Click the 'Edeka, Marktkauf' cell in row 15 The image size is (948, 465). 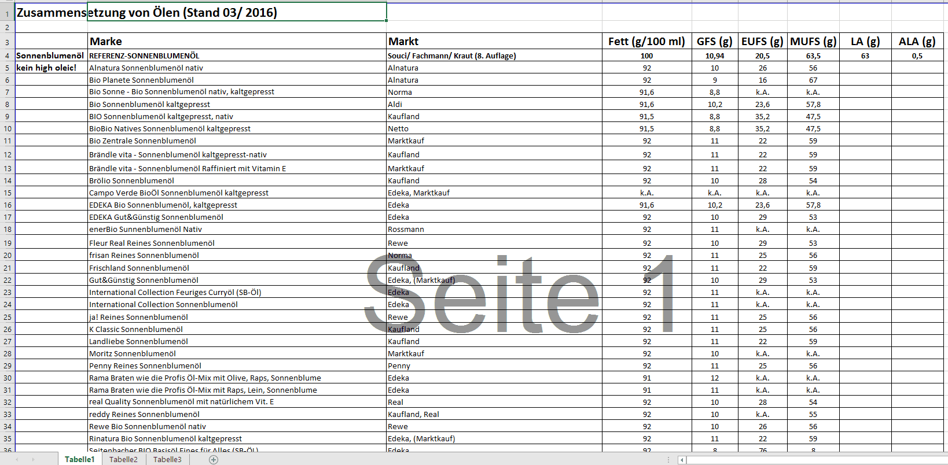[x=494, y=193]
